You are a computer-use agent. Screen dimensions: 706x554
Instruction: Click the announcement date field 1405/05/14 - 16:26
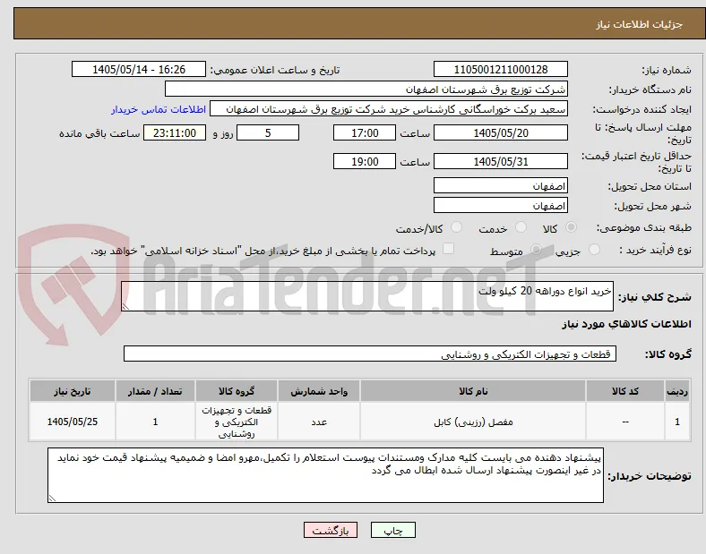click(139, 70)
